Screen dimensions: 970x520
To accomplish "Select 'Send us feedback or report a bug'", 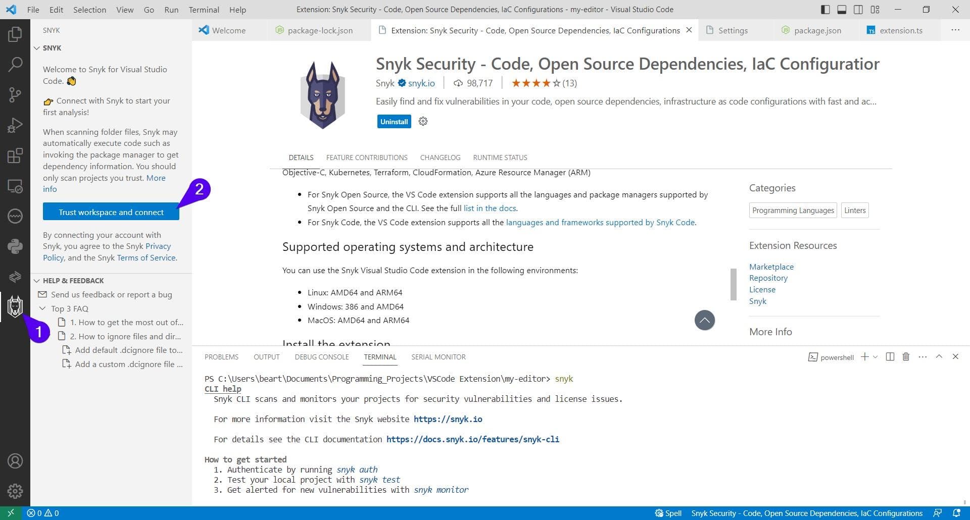I will tap(111, 295).
